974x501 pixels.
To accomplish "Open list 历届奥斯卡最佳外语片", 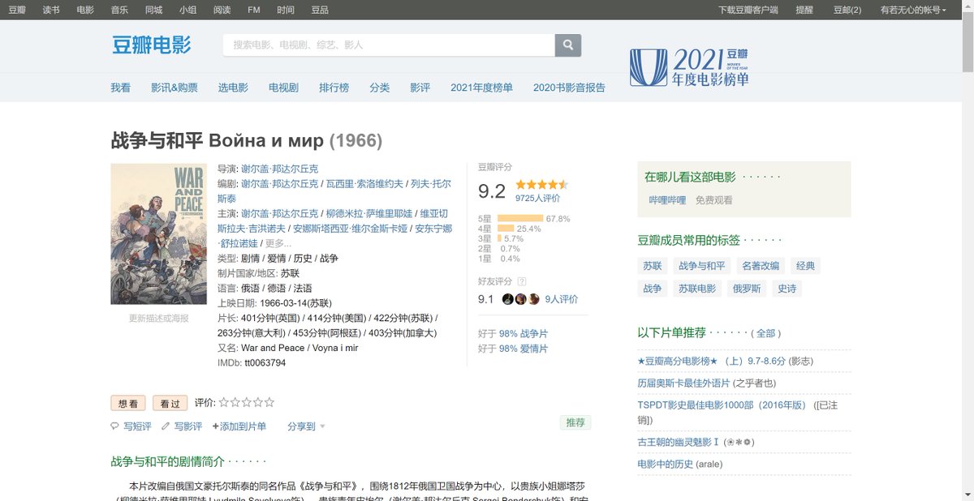I will tap(683, 383).
